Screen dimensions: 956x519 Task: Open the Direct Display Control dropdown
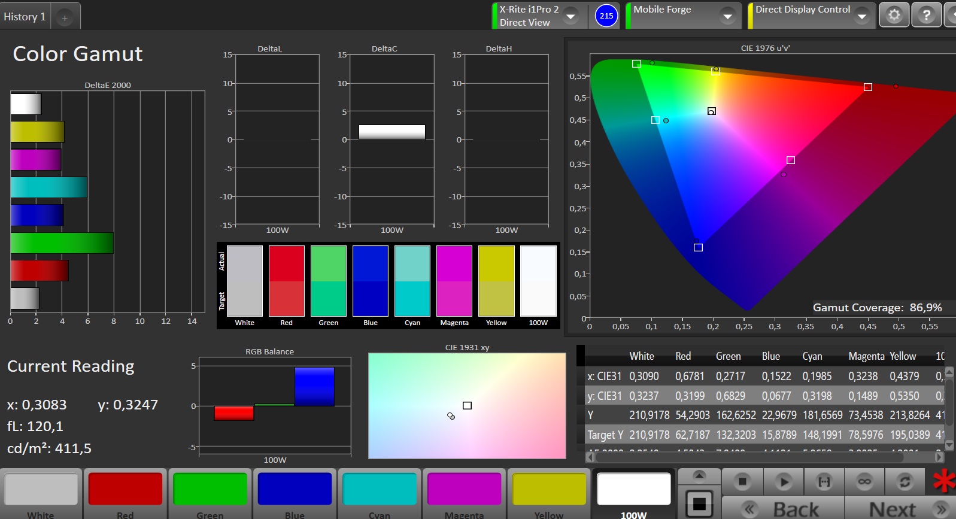click(861, 16)
